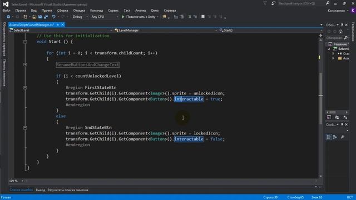The height and width of the screenshot is (200, 356).
Task: Click Categorized view icon in Properties panel
Action: pyautogui.click(x=329, y=137)
